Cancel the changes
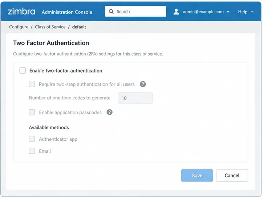 (232, 175)
